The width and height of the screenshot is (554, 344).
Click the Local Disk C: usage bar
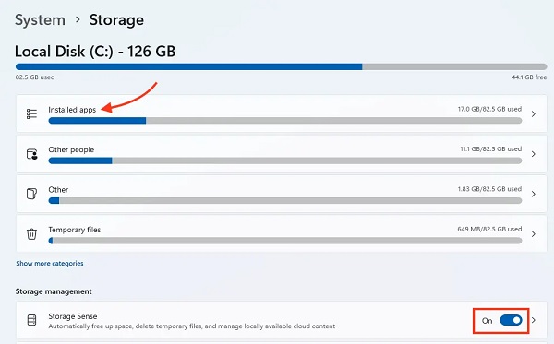282,66
